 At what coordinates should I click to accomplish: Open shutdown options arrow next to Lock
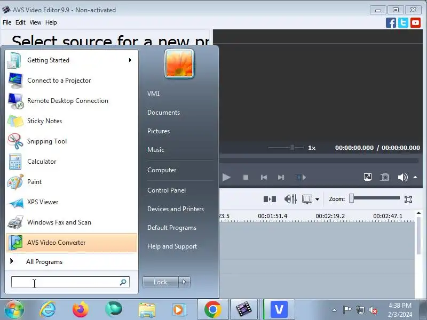(184, 282)
